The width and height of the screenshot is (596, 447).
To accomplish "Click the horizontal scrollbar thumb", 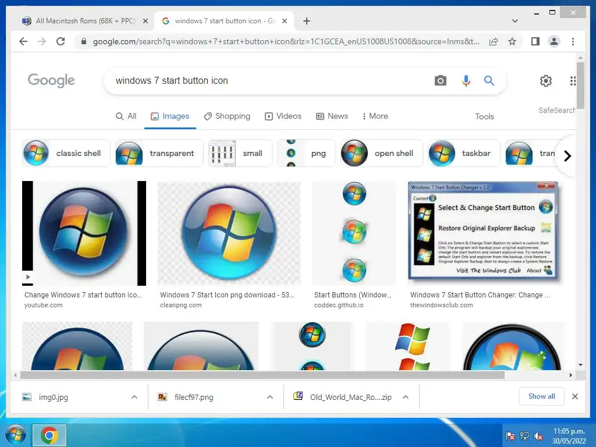I will click(x=262, y=375).
